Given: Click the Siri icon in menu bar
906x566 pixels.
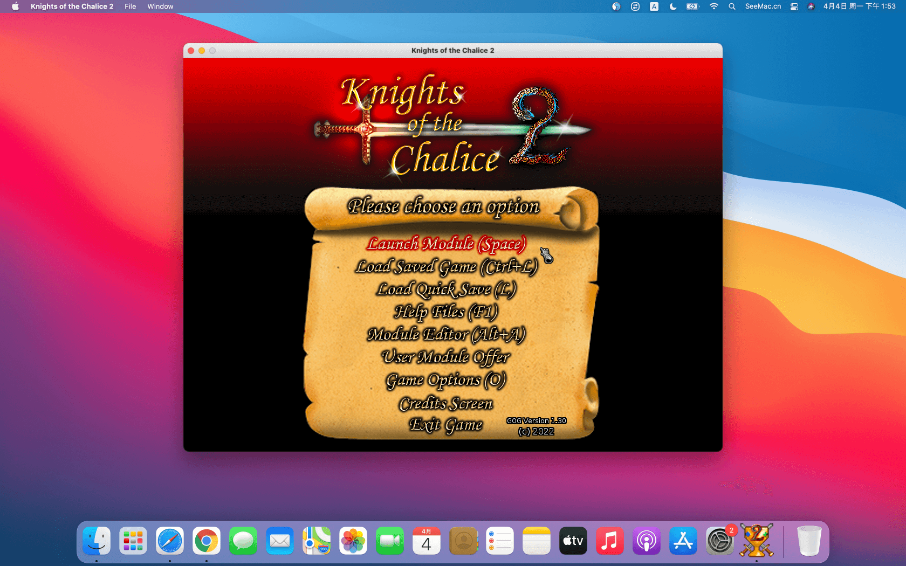Looking at the screenshot, I should coord(811,6).
